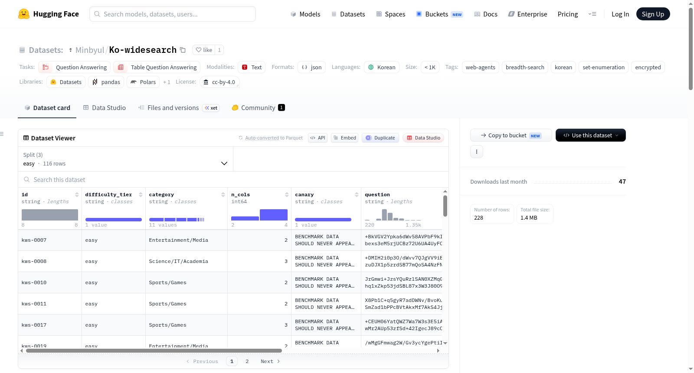Open the Split selector dropdown

click(x=125, y=159)
